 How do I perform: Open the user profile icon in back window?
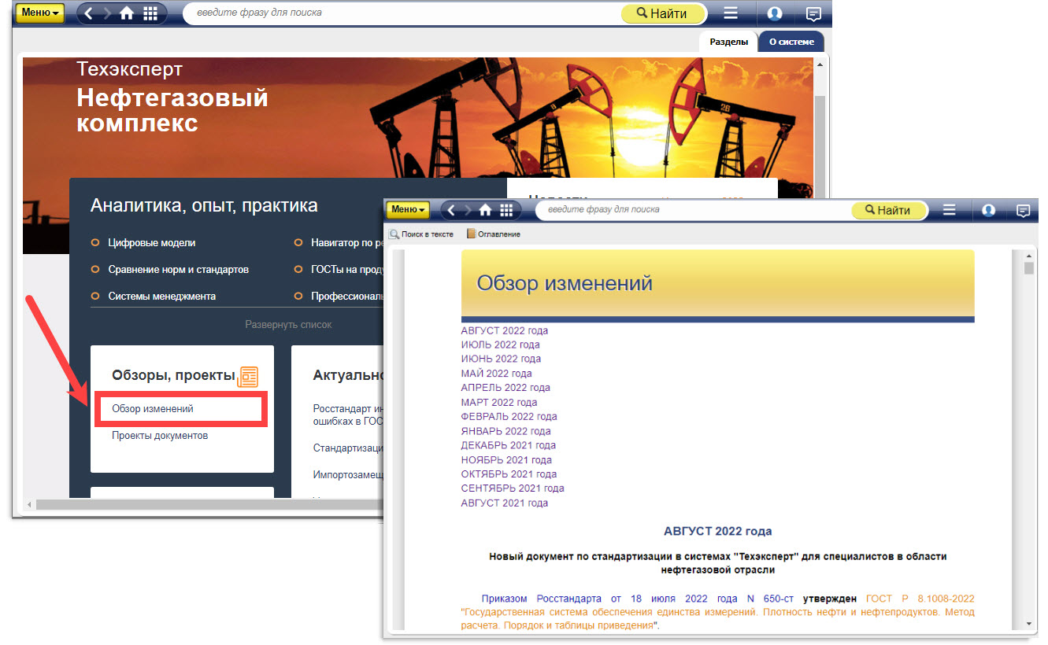click(x=774, y=13)
